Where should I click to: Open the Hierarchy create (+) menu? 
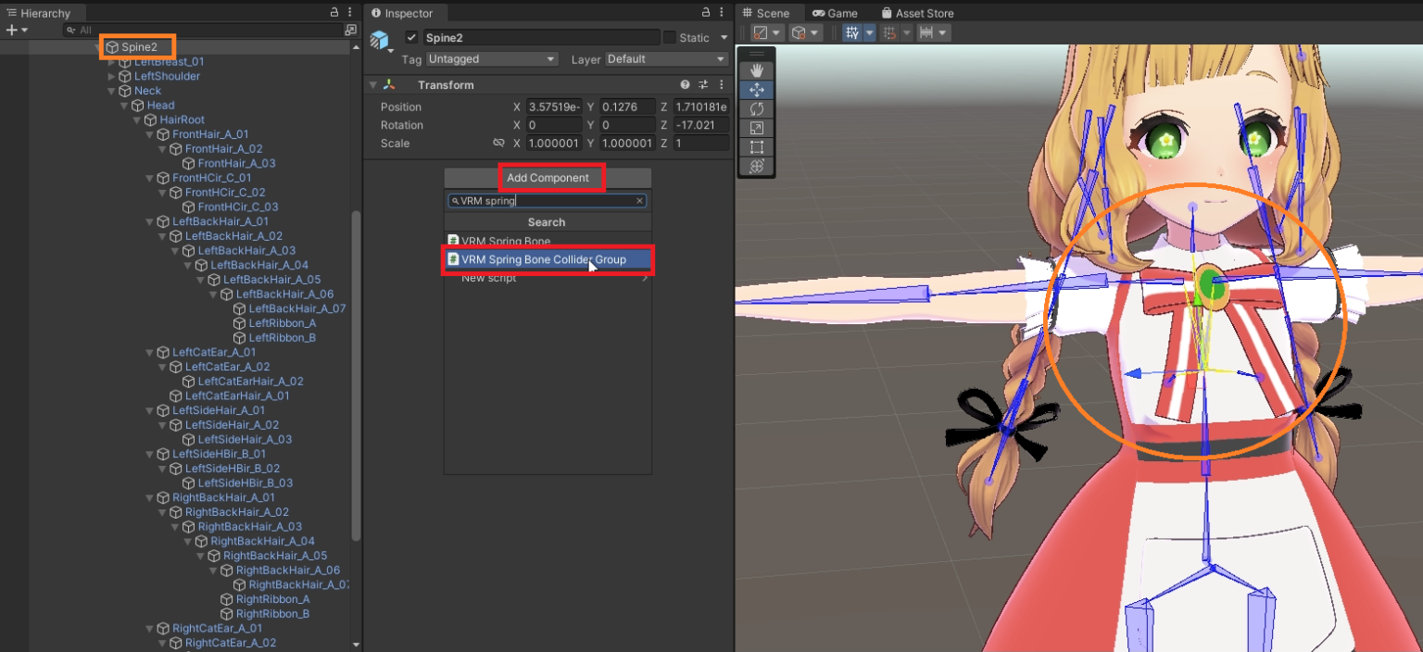coord(11,29)
